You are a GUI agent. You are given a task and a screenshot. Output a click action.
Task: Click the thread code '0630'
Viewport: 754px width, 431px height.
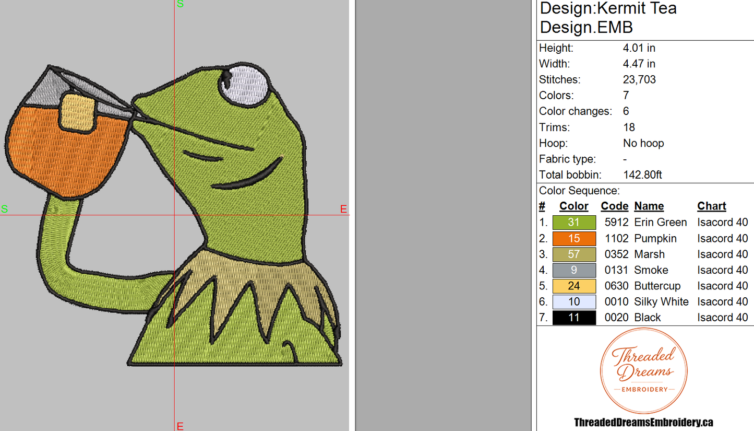616,286
